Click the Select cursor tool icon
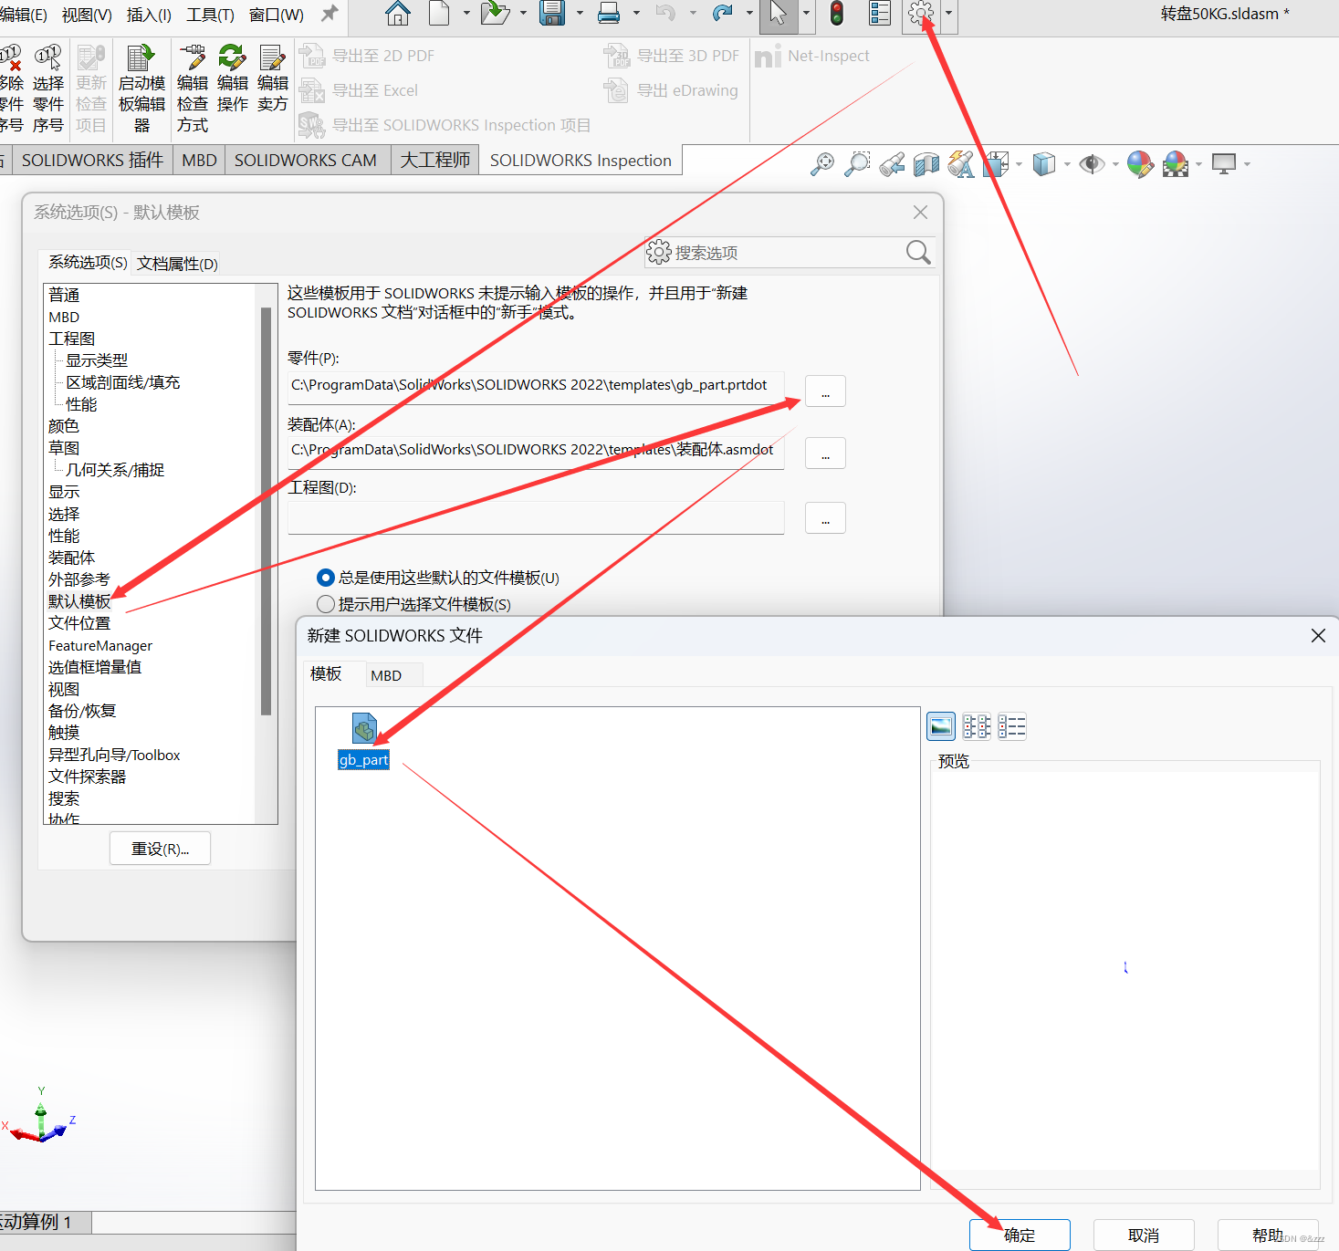This screenshot has height=1251, width=1339. click(778, 14)
